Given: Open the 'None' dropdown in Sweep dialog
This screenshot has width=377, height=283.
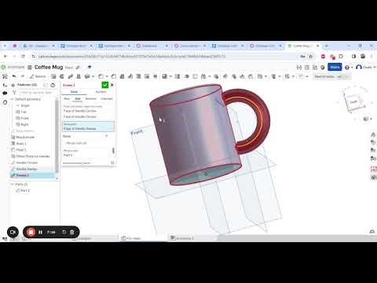Looking at the screenshot, I should 86,136.
